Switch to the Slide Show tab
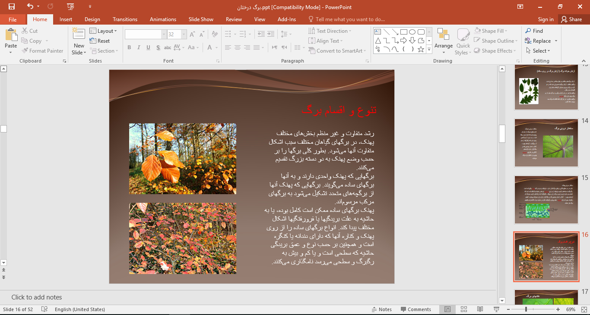This screenshot has height=315, width=590. [x=201, y=19]
